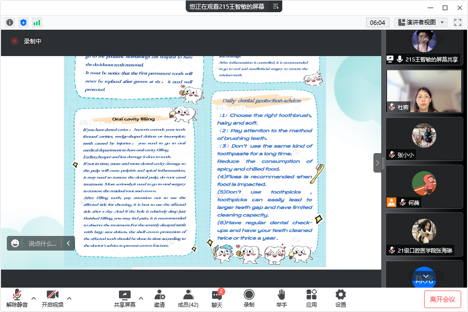468x312 pixels.
Task: Check green network signal status icon
Action: coord(37,22)
